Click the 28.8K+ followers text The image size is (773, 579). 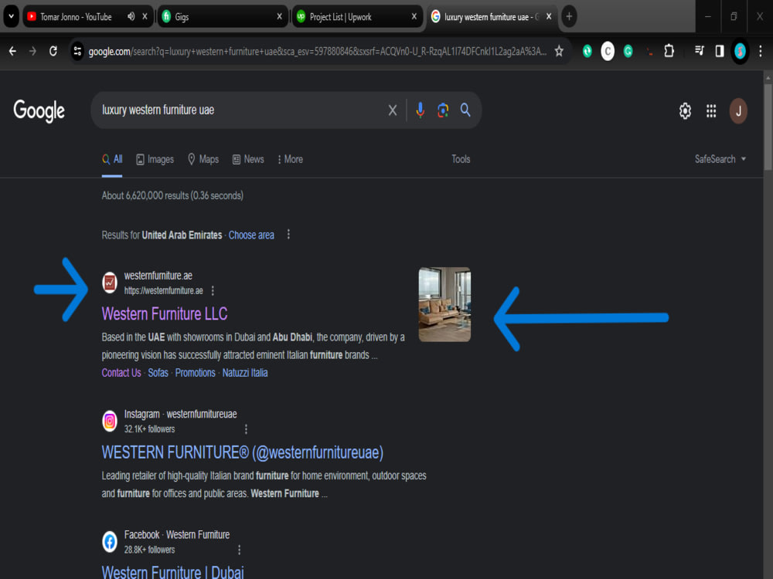coord(149,550)
